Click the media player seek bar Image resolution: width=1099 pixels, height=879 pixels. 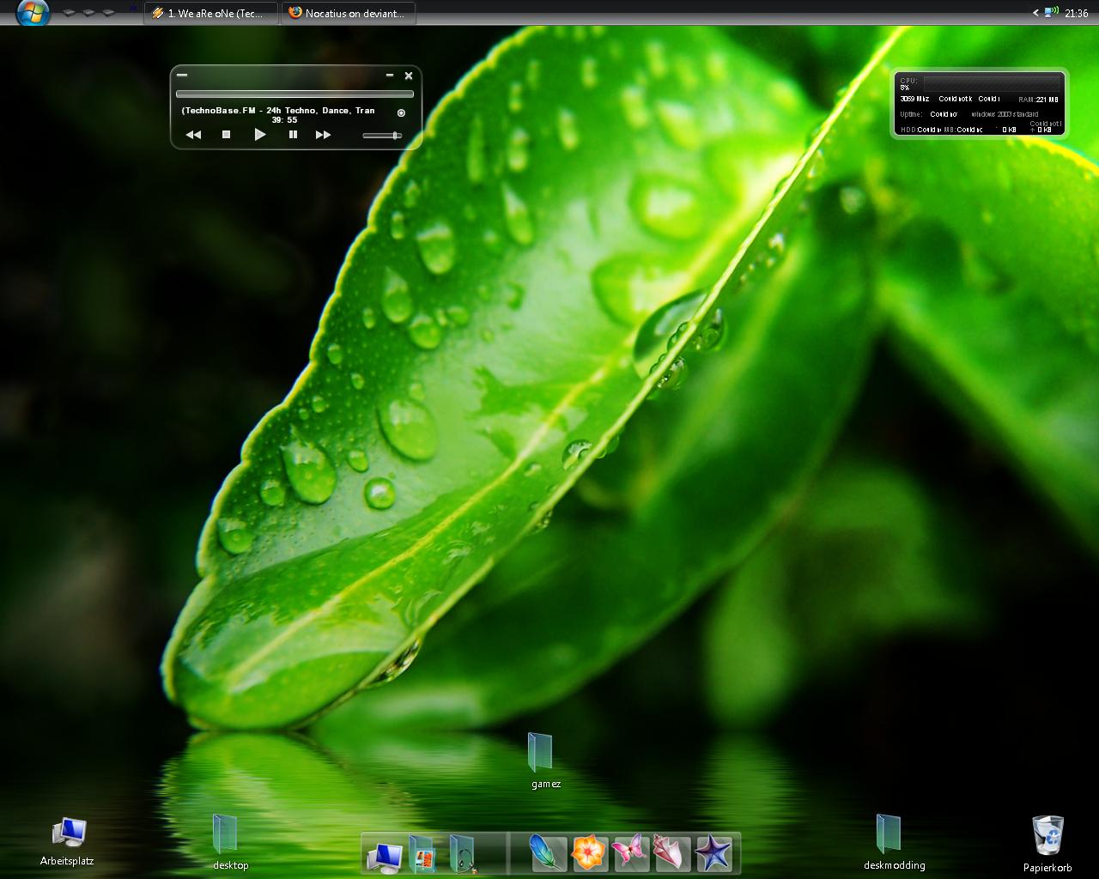coord(294,94)
